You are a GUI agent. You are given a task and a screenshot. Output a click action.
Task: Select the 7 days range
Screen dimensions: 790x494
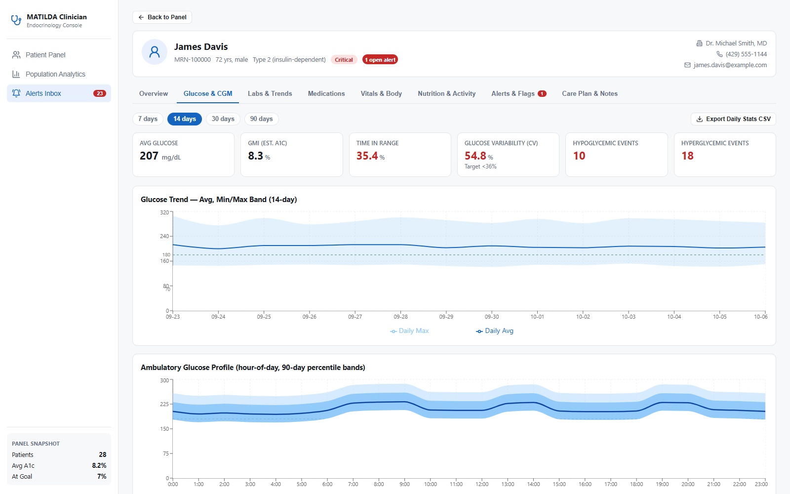(148, 119)
